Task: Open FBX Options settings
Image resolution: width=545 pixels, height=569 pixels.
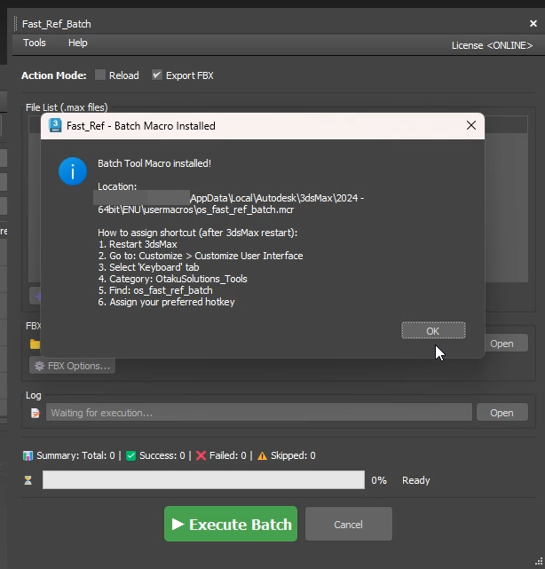Action: (x=72, y=366)
